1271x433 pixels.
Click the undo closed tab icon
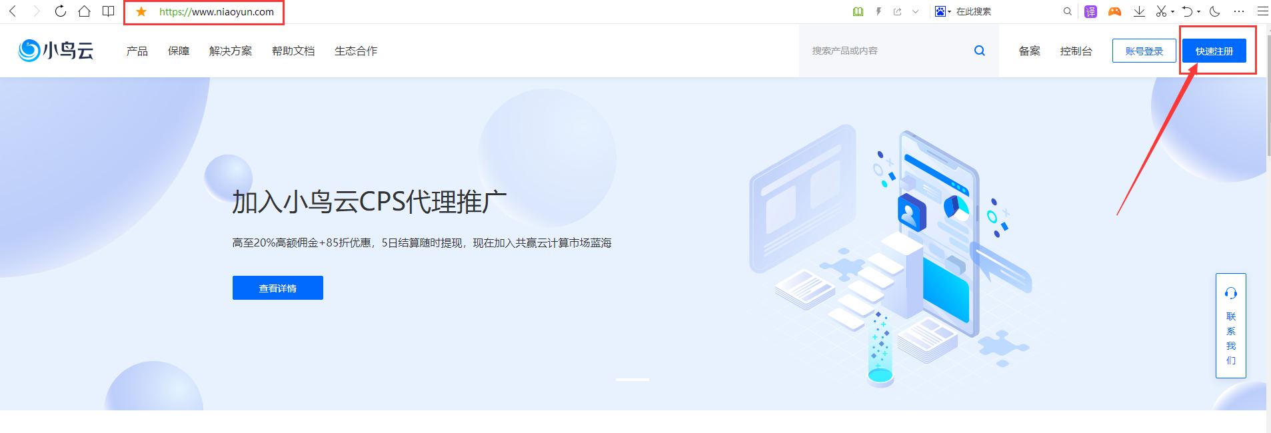tap(1188, 11)
